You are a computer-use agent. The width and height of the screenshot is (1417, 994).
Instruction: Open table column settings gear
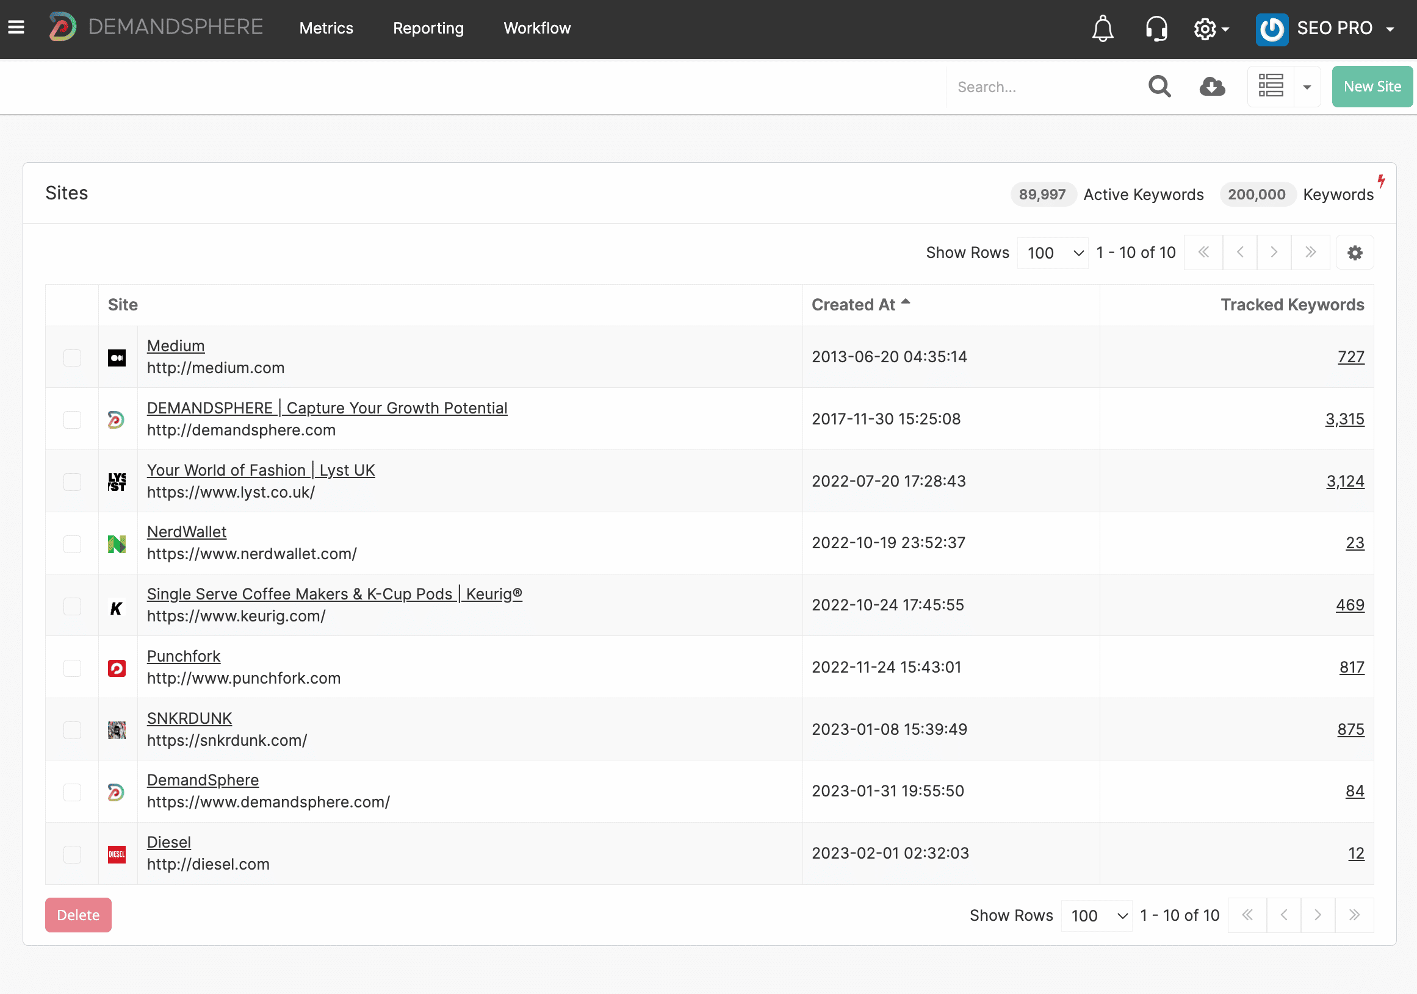1354,252
